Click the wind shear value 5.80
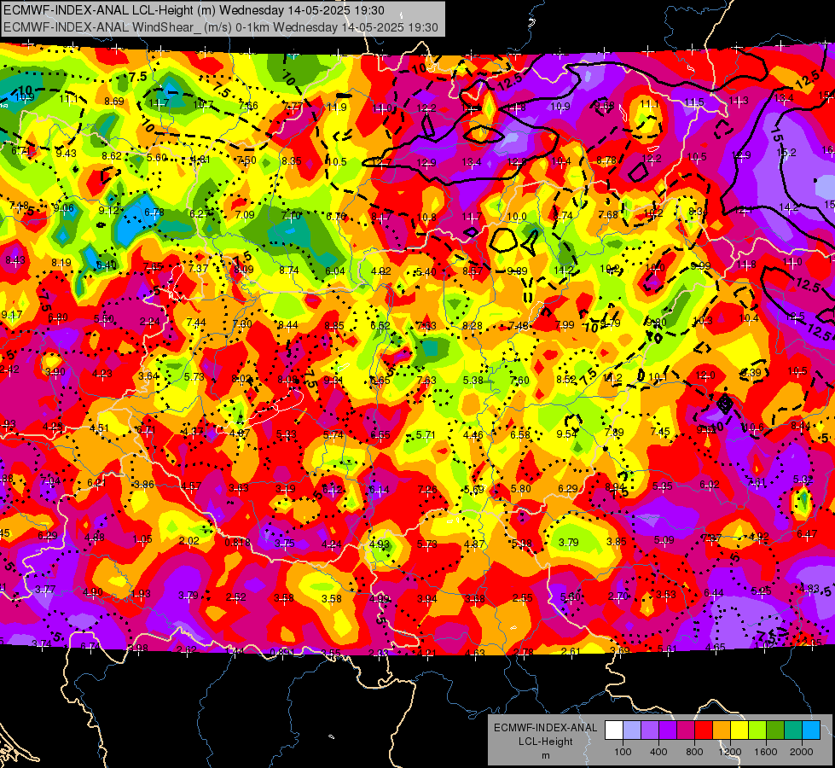The width and height of the screenshot is (835, 768). pyautogui.click(x=521, y=488)
